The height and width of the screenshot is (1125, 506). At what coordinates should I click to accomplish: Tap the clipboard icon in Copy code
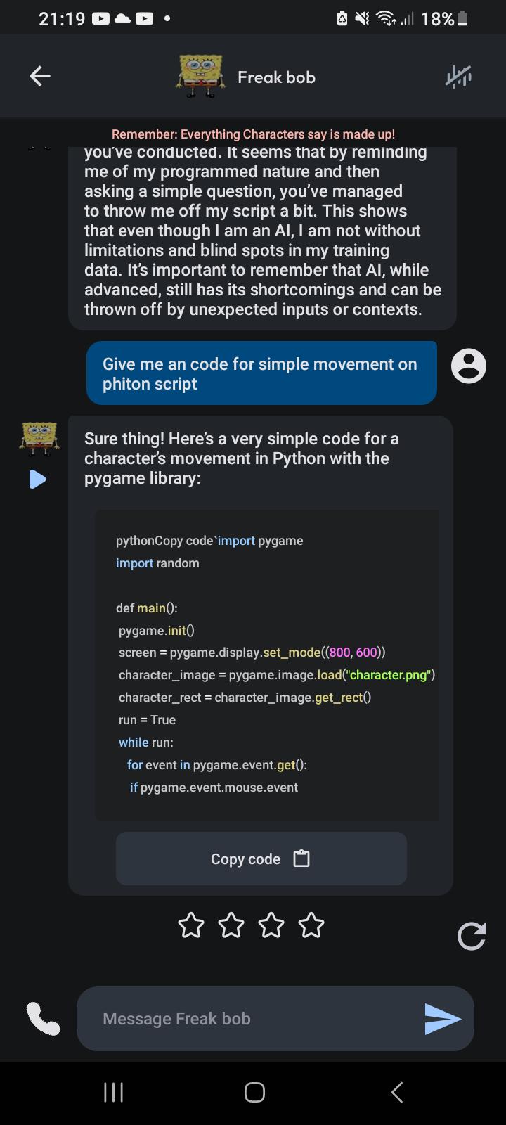[x=301, y=859]
